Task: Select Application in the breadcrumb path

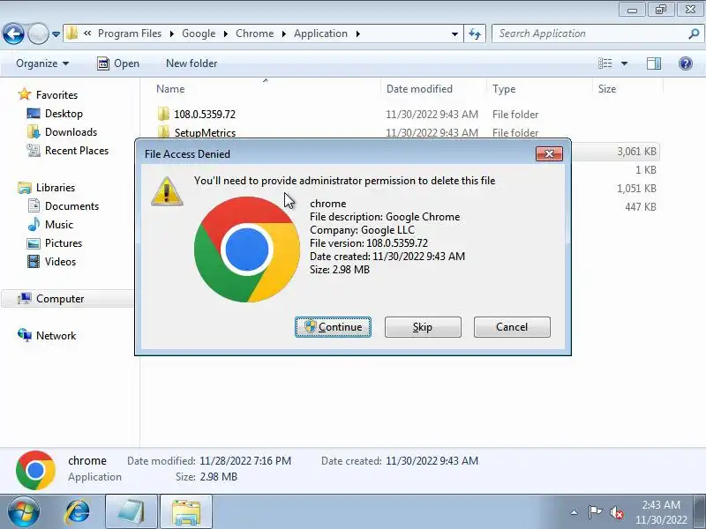Action: click(320, 34)
